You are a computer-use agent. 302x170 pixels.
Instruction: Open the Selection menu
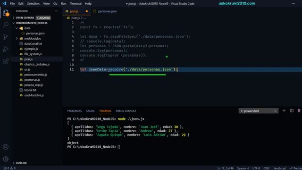point(33,3)
